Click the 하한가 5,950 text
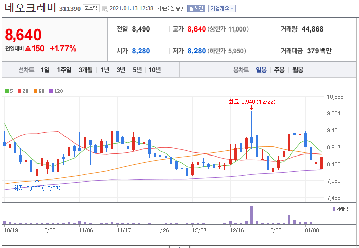Screen dimensions: 359x248 (226, 51)
